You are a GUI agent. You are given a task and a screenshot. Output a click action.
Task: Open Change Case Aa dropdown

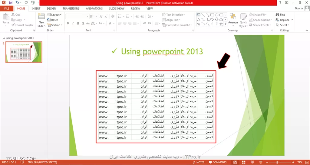click(x=101, y=23)
